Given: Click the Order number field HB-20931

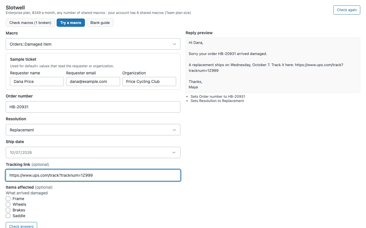Looking at the screenshot, I should coord(93,107).
